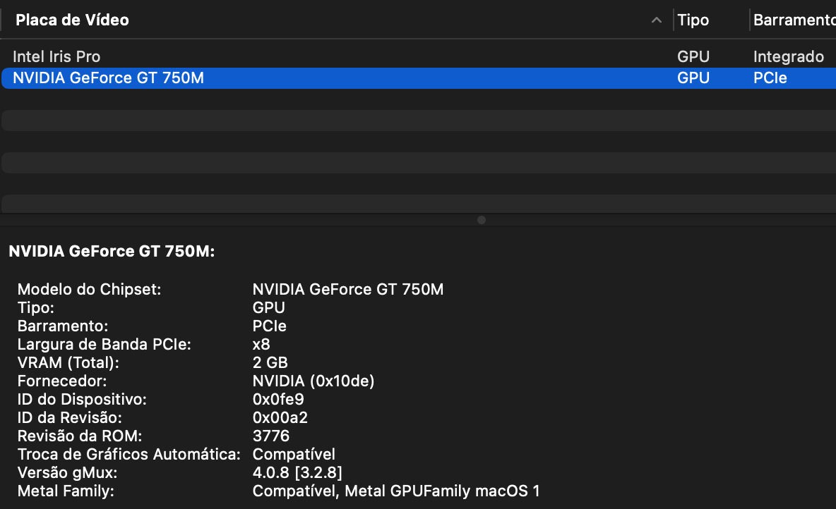Click the Metal Family value text
This screenshot has width=836, height=509.
395,491
